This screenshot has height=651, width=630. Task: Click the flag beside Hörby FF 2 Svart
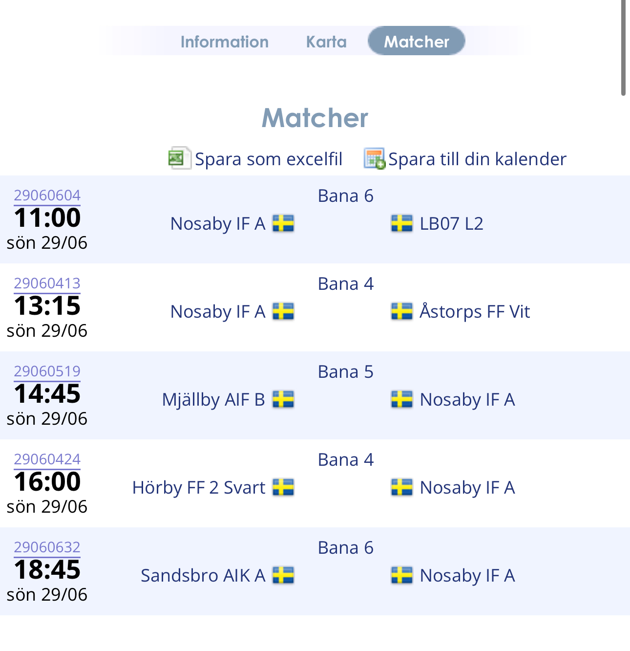[x=283, y=487]
